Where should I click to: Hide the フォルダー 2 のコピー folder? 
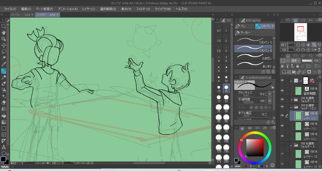click(x=283, y=107)
